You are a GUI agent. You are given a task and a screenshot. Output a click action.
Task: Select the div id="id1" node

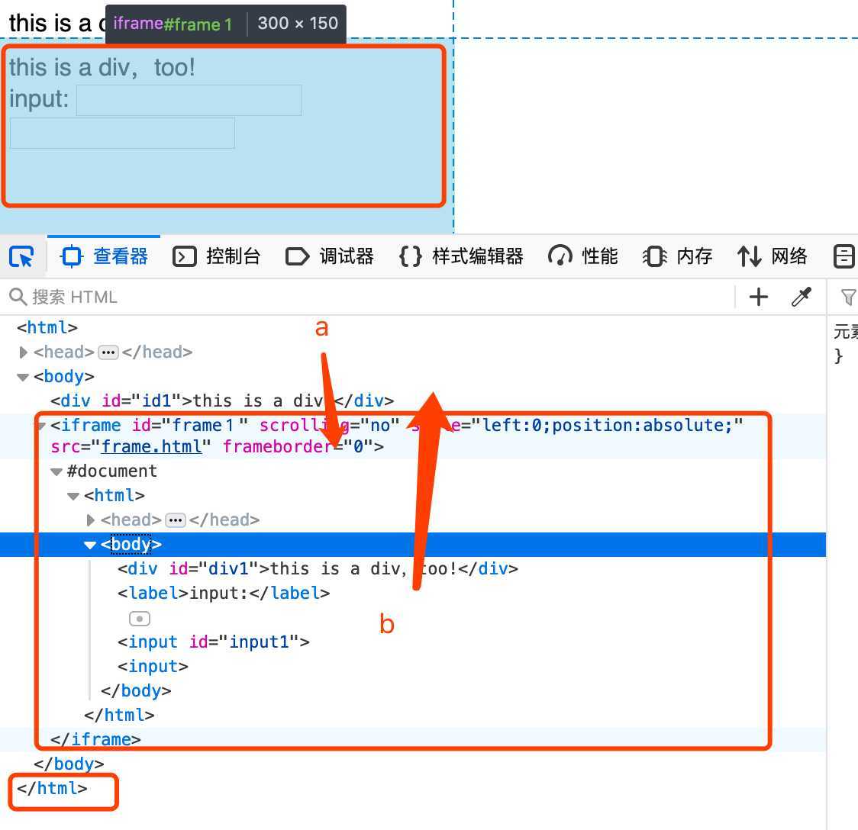click(x=221, y=401)
